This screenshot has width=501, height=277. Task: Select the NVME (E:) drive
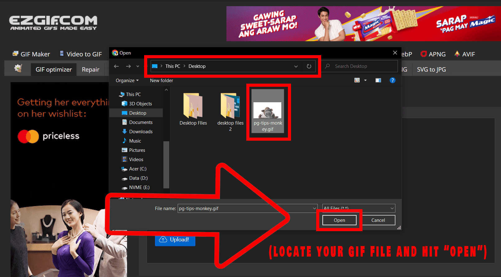pos(135,187)
